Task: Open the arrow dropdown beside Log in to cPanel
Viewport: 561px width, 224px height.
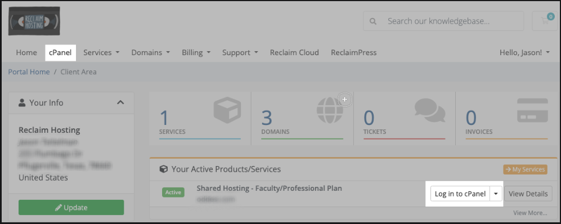Action: pyautogui.click(x=496, y=194)
